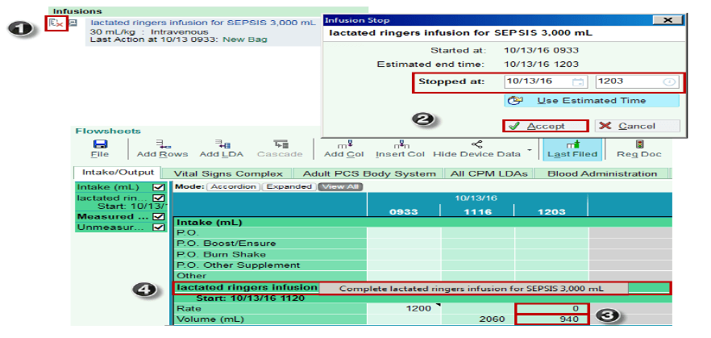The width and height of the screenshot is (711, 338).
Task: Select the P.O. Burn Shake row label
Action: 270,255
